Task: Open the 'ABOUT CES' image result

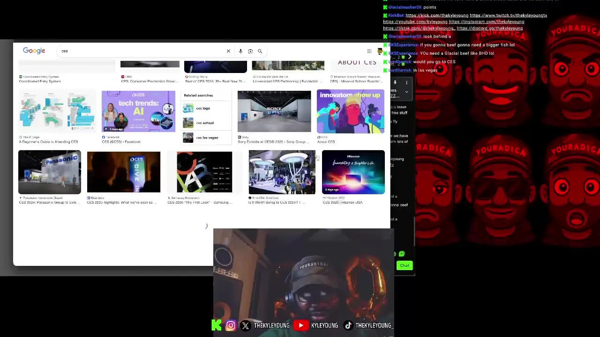Action: pyautogui.click(x=357, y=66)
